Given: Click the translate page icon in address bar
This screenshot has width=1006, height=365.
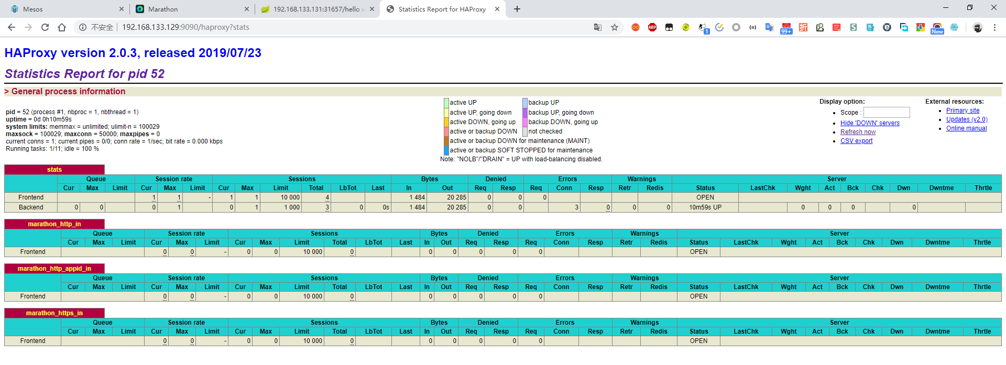Looking at the screenshot, I should point(597,27).
